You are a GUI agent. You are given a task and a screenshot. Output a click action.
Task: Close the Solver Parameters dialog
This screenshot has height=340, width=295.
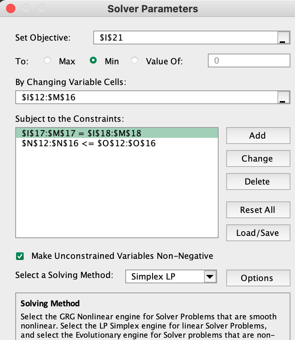pyautogui.click(x=11, y=8)
